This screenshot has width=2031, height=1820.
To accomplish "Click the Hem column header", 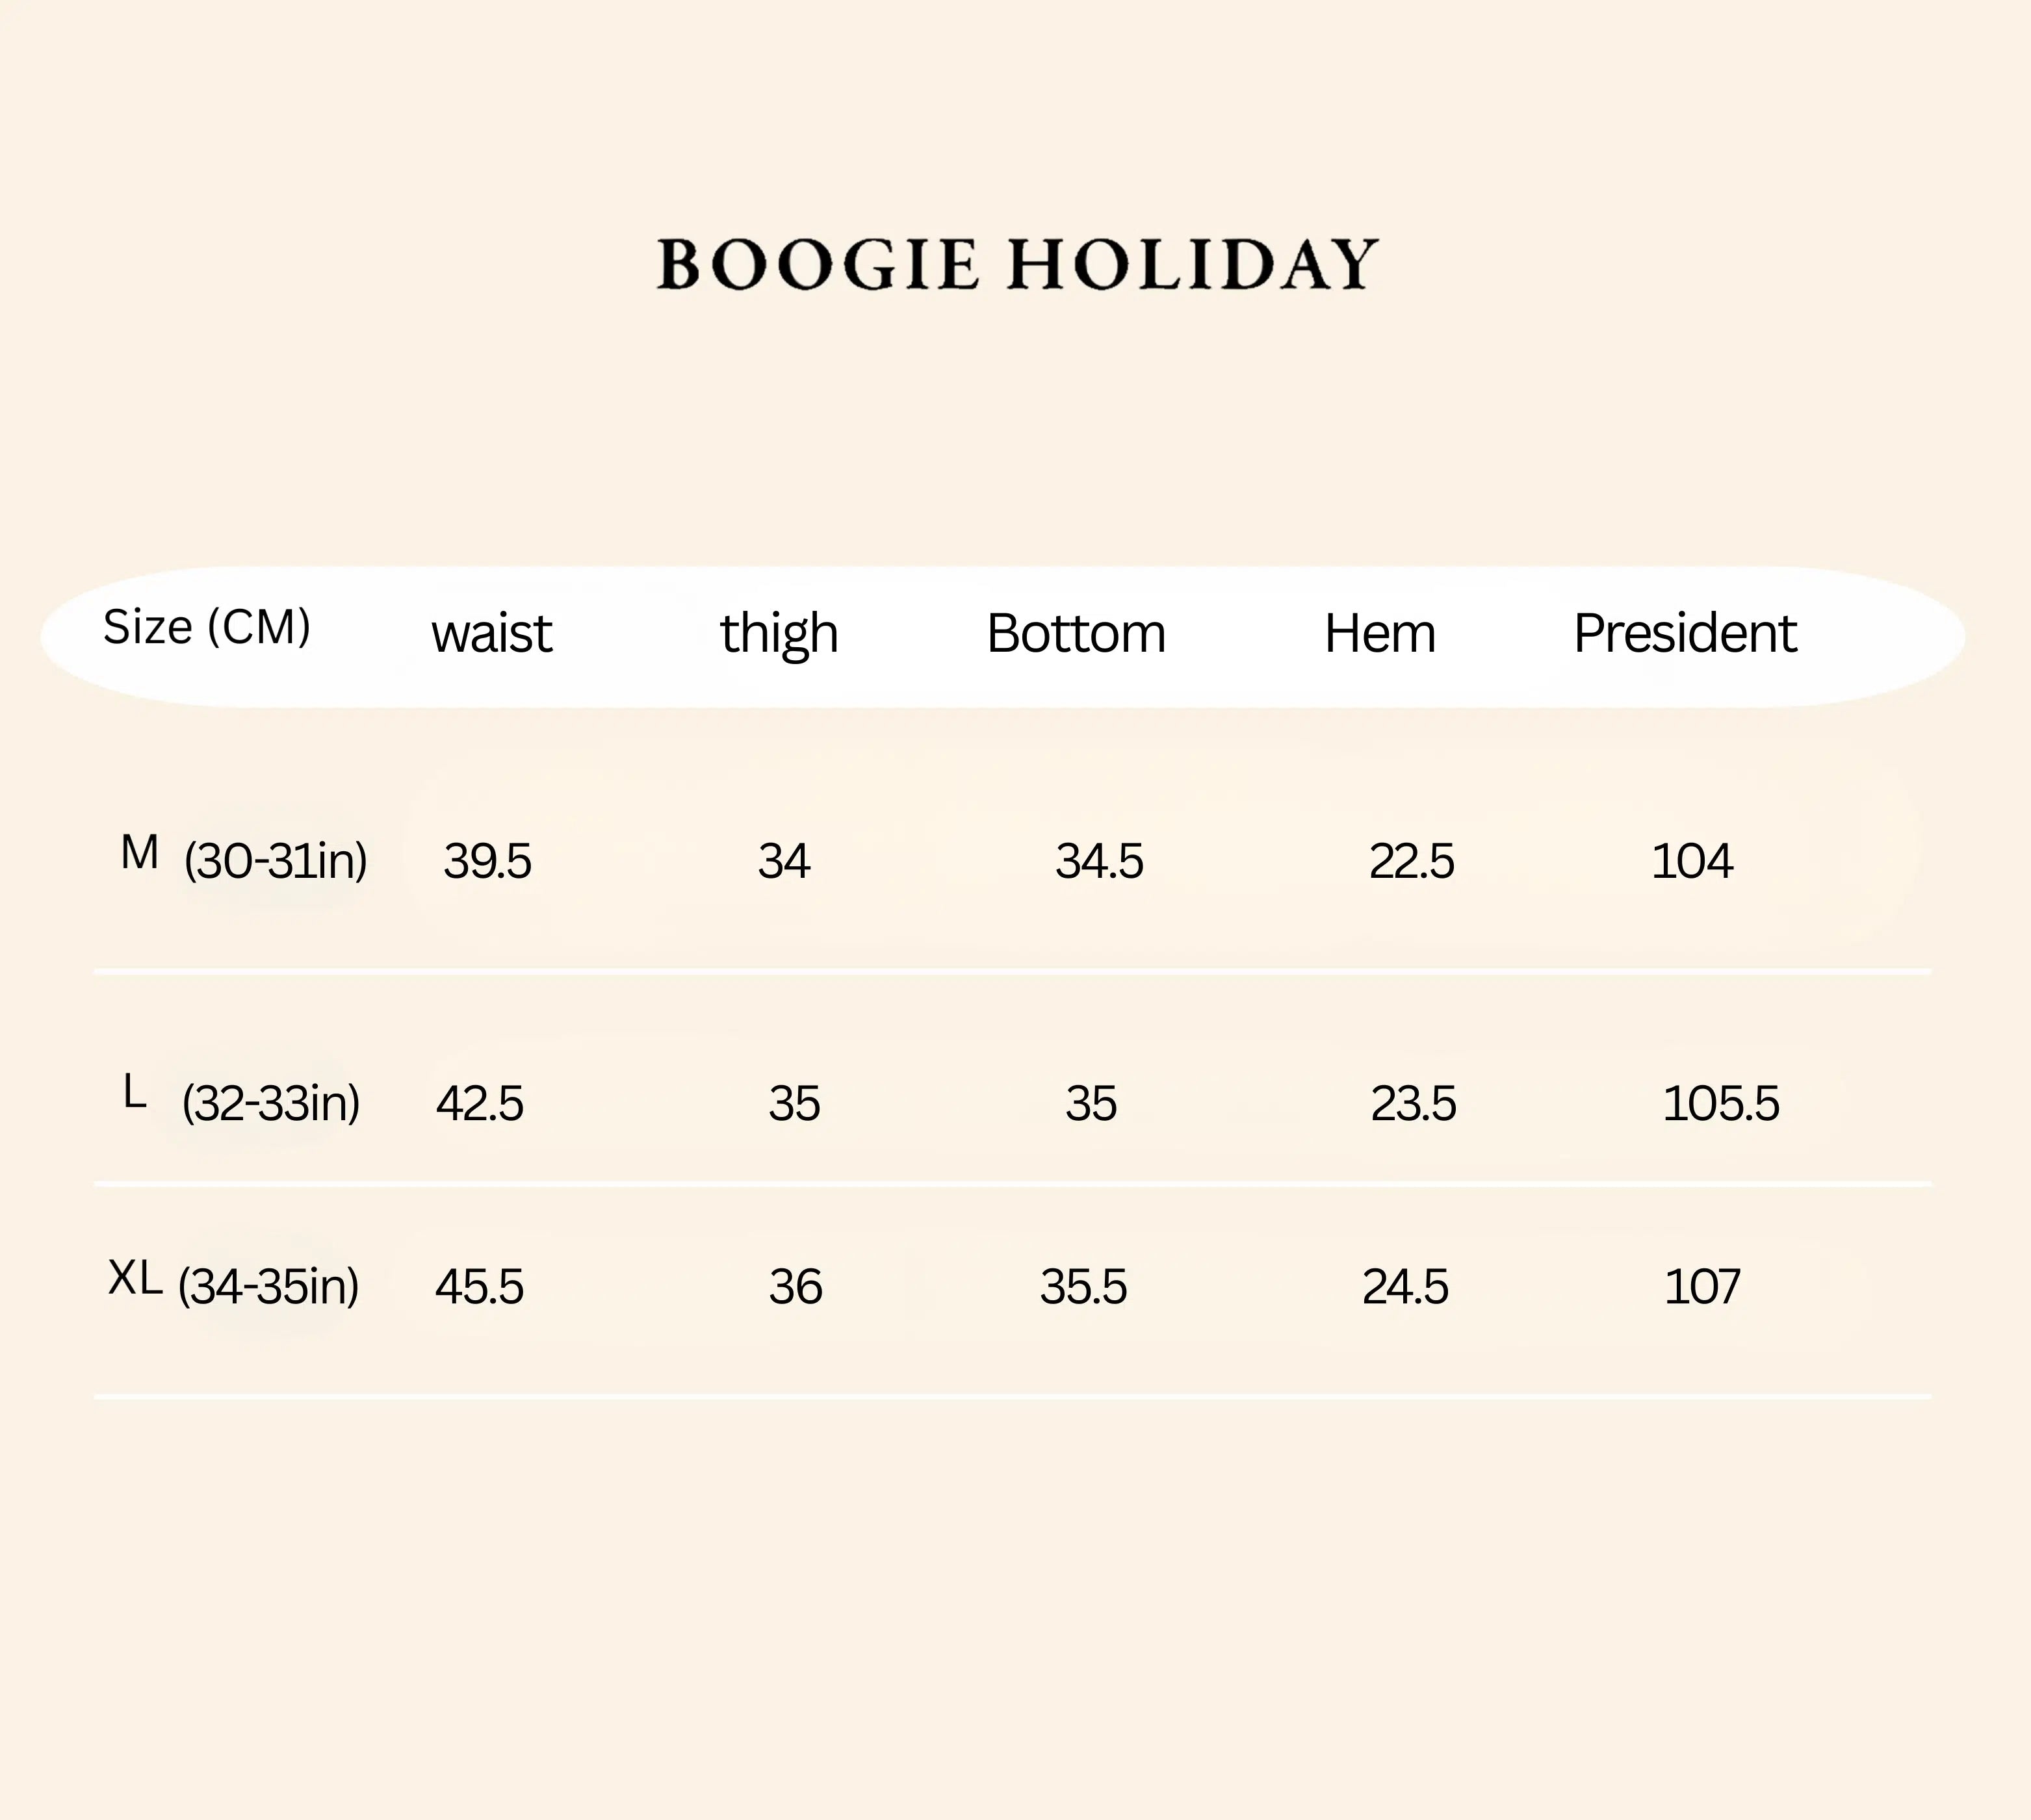I will tap(1380, 633).
